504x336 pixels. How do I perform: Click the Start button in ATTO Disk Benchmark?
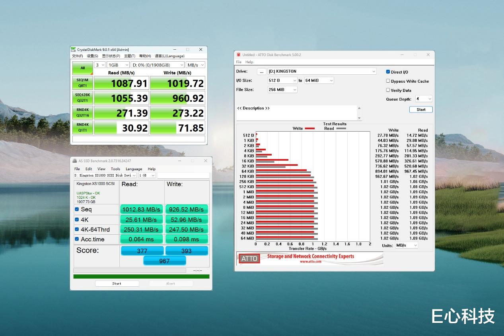point(421,109)
